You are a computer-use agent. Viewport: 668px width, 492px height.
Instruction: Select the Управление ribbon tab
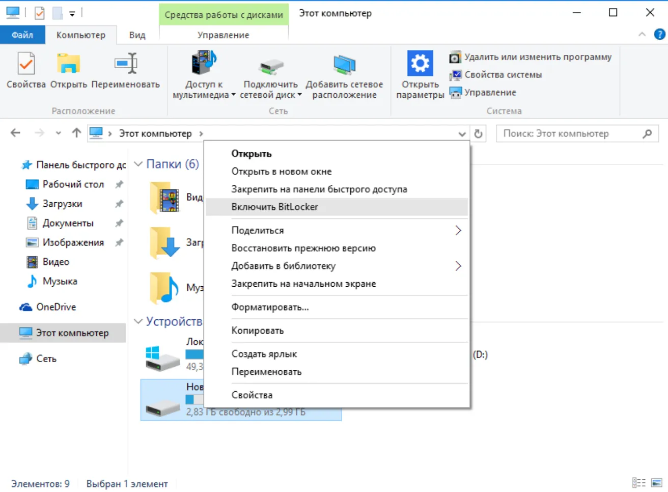(x=224, y=35)
